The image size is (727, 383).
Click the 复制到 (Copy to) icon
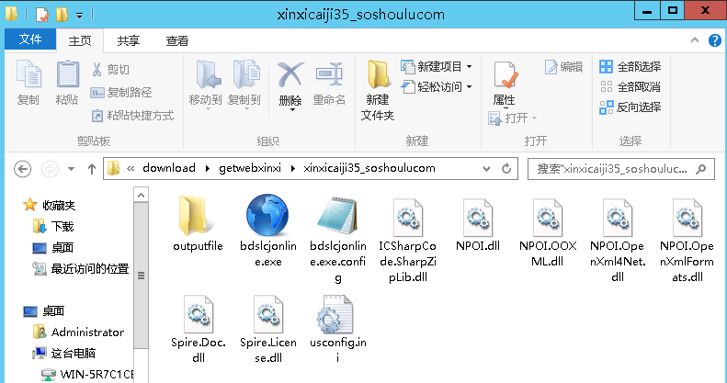245,74
